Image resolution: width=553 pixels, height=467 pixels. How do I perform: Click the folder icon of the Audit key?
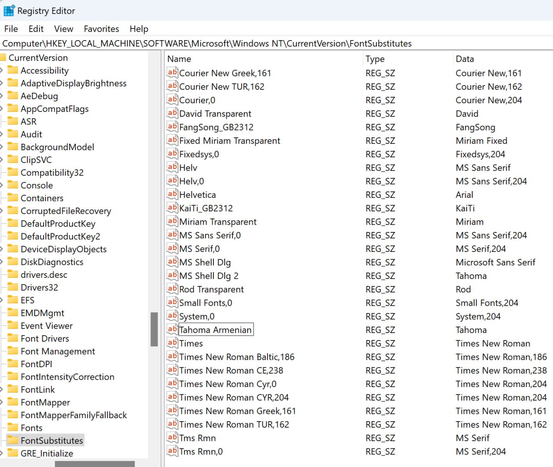tap(13, 134)
